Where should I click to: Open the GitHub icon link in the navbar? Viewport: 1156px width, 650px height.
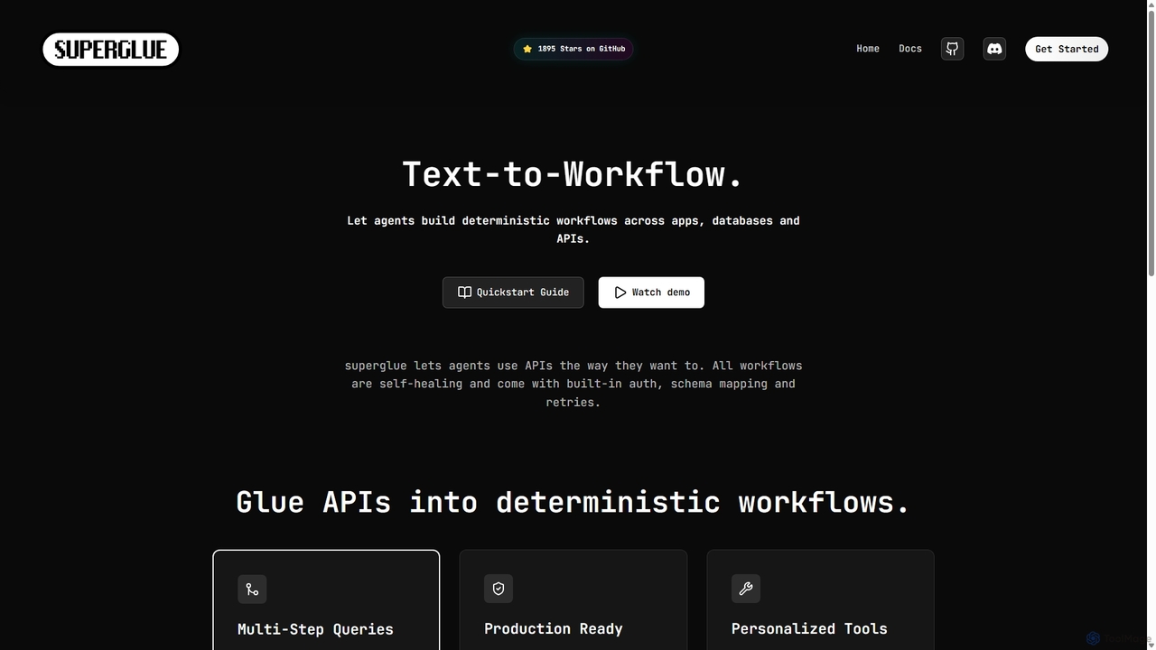[952, 49]
